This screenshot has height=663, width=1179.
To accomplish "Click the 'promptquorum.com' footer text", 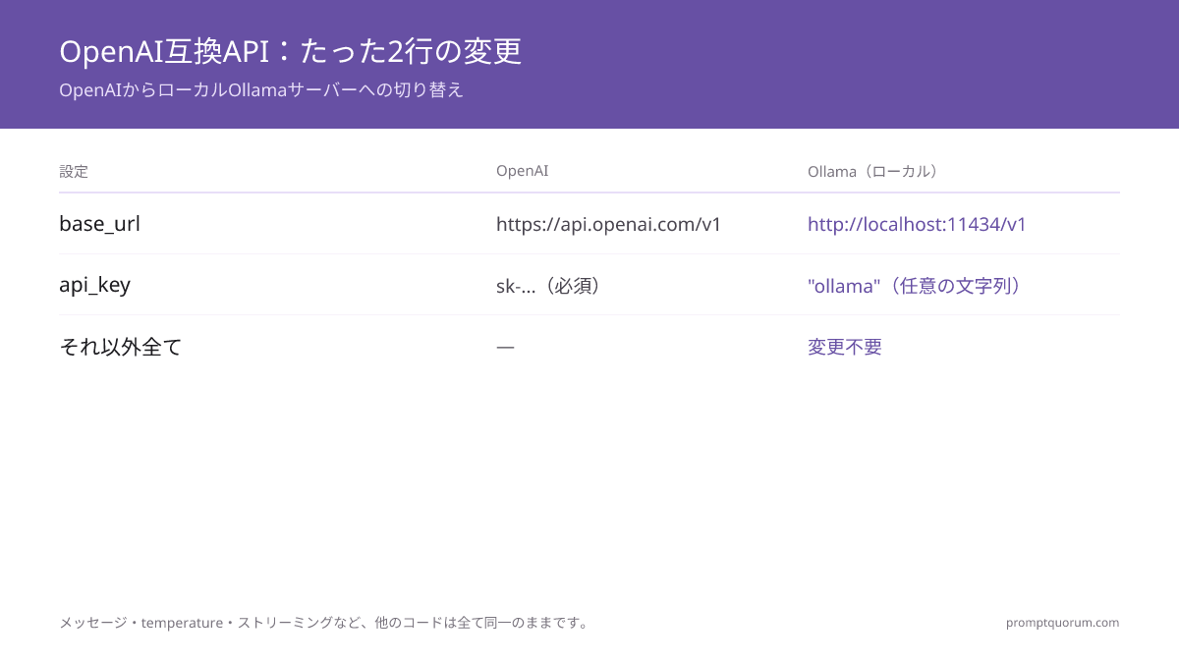I will click(1062, 623).
